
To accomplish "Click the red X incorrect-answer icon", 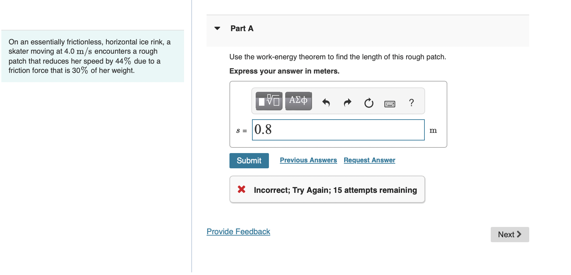I will tap(241, 190).
